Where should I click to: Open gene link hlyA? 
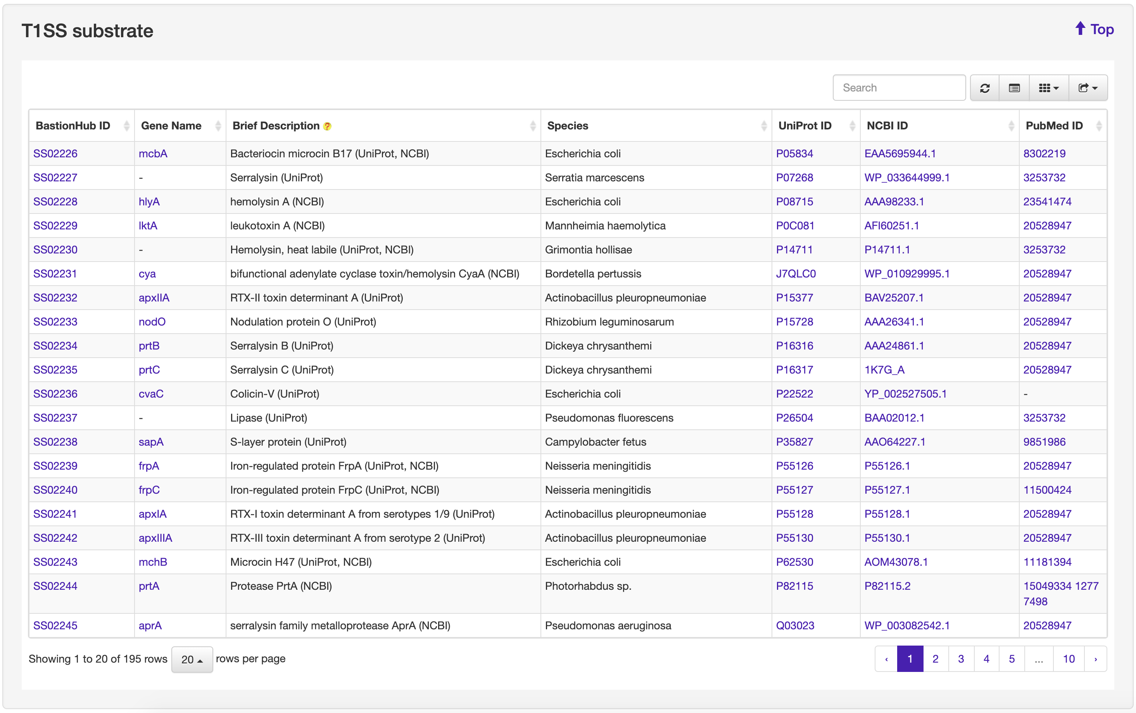point(149,202)
